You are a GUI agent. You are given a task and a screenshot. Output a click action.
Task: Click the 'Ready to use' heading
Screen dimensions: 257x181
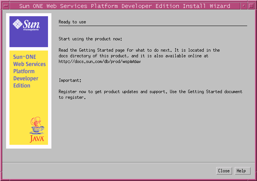72,22
